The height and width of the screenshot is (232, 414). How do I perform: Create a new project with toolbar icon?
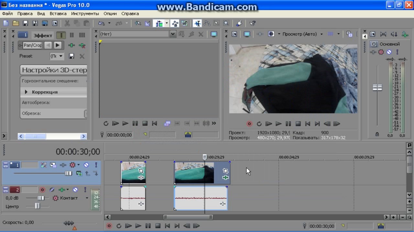(6, 23)
